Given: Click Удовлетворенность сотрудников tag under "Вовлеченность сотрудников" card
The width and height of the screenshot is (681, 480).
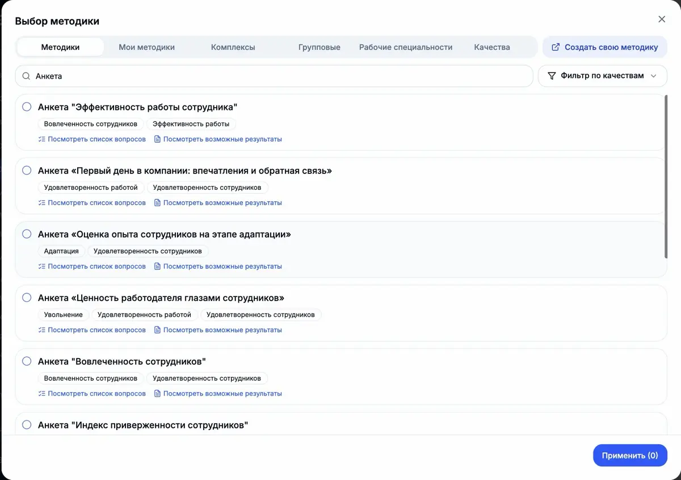Looking at the screenshot, I should click(207, 378).
